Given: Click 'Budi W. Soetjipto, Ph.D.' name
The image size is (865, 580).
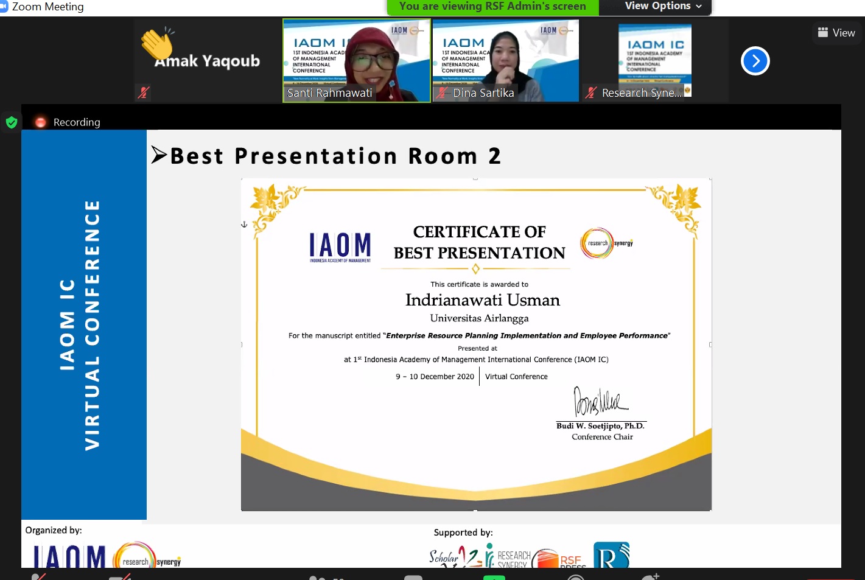Looking at the screenshot, I should 600,426.
